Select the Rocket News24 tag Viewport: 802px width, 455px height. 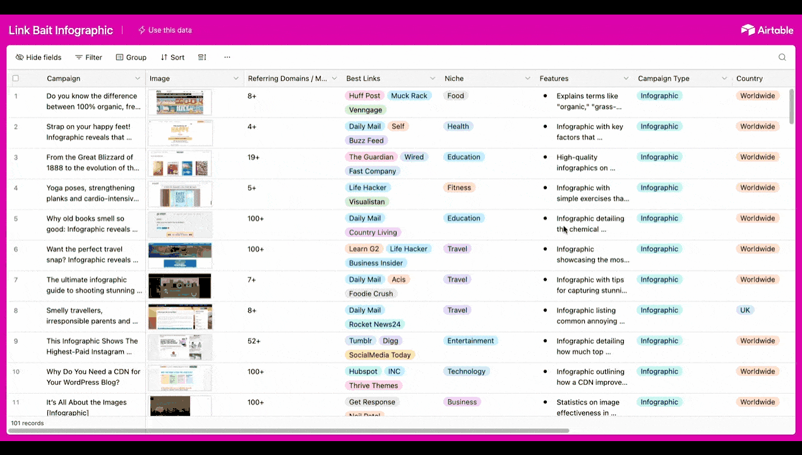point(374,324)
